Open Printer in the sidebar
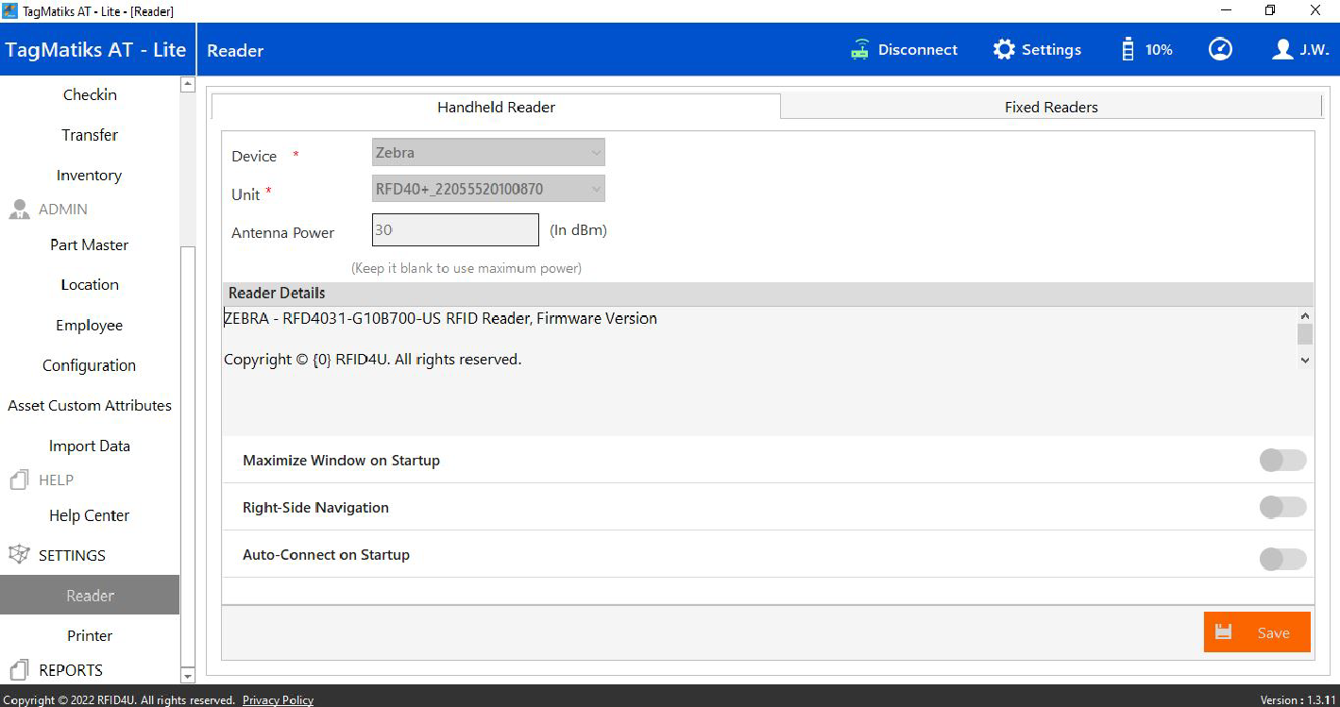Viewport: 1340px width, 707px height. 90,635
